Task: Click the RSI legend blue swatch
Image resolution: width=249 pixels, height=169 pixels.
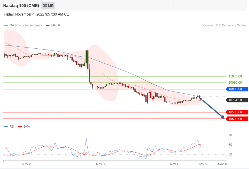Action: 6,126
